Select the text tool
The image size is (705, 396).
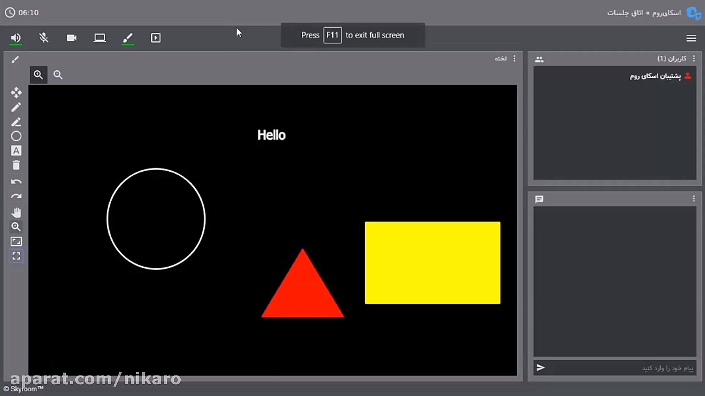coord(16,151)
